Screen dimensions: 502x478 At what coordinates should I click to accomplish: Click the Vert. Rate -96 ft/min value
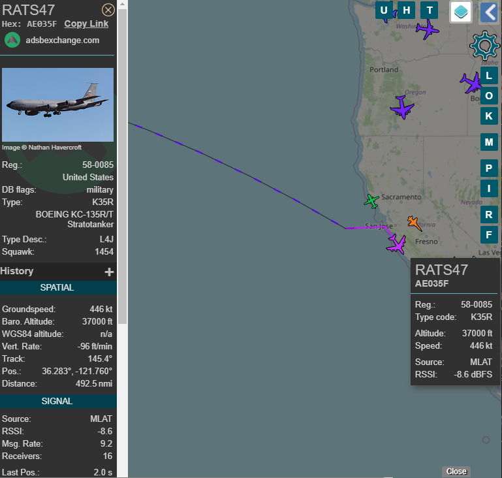pos(95,346)
